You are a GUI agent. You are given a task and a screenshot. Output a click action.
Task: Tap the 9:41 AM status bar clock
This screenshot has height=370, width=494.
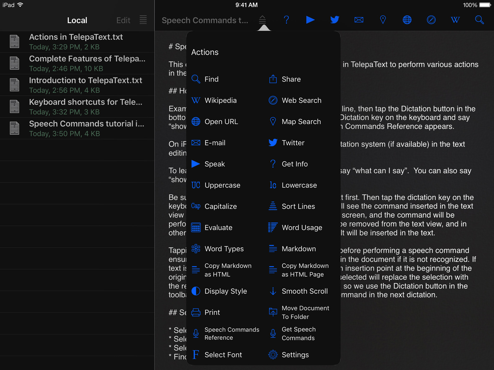(x=246, y=5)
